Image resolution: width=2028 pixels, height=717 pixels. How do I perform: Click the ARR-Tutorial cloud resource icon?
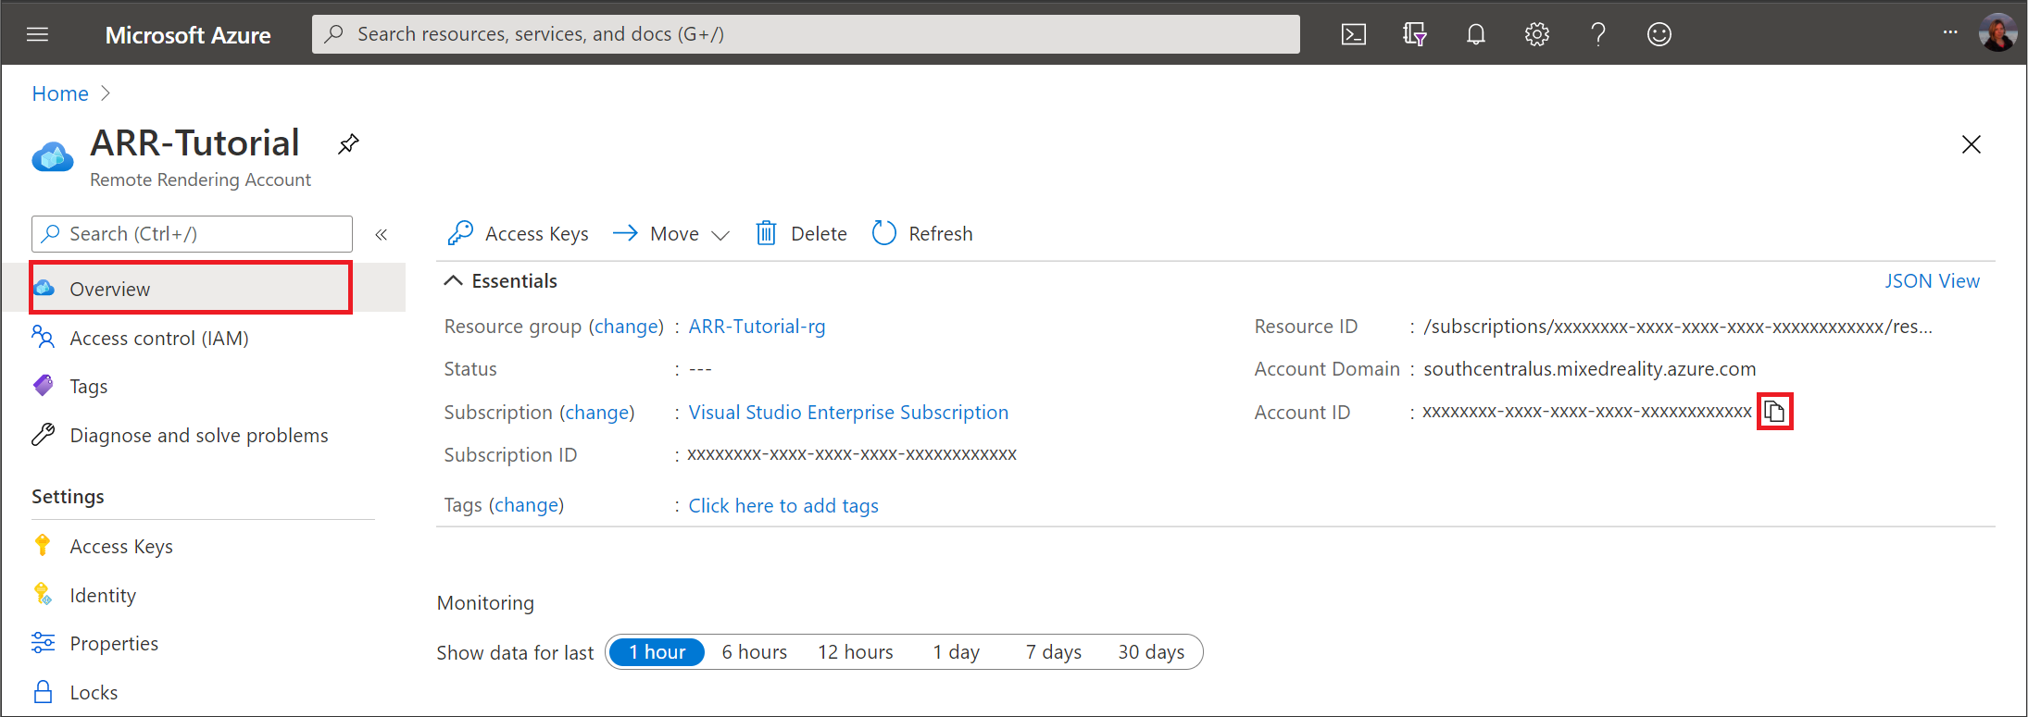tap(53, 157)
